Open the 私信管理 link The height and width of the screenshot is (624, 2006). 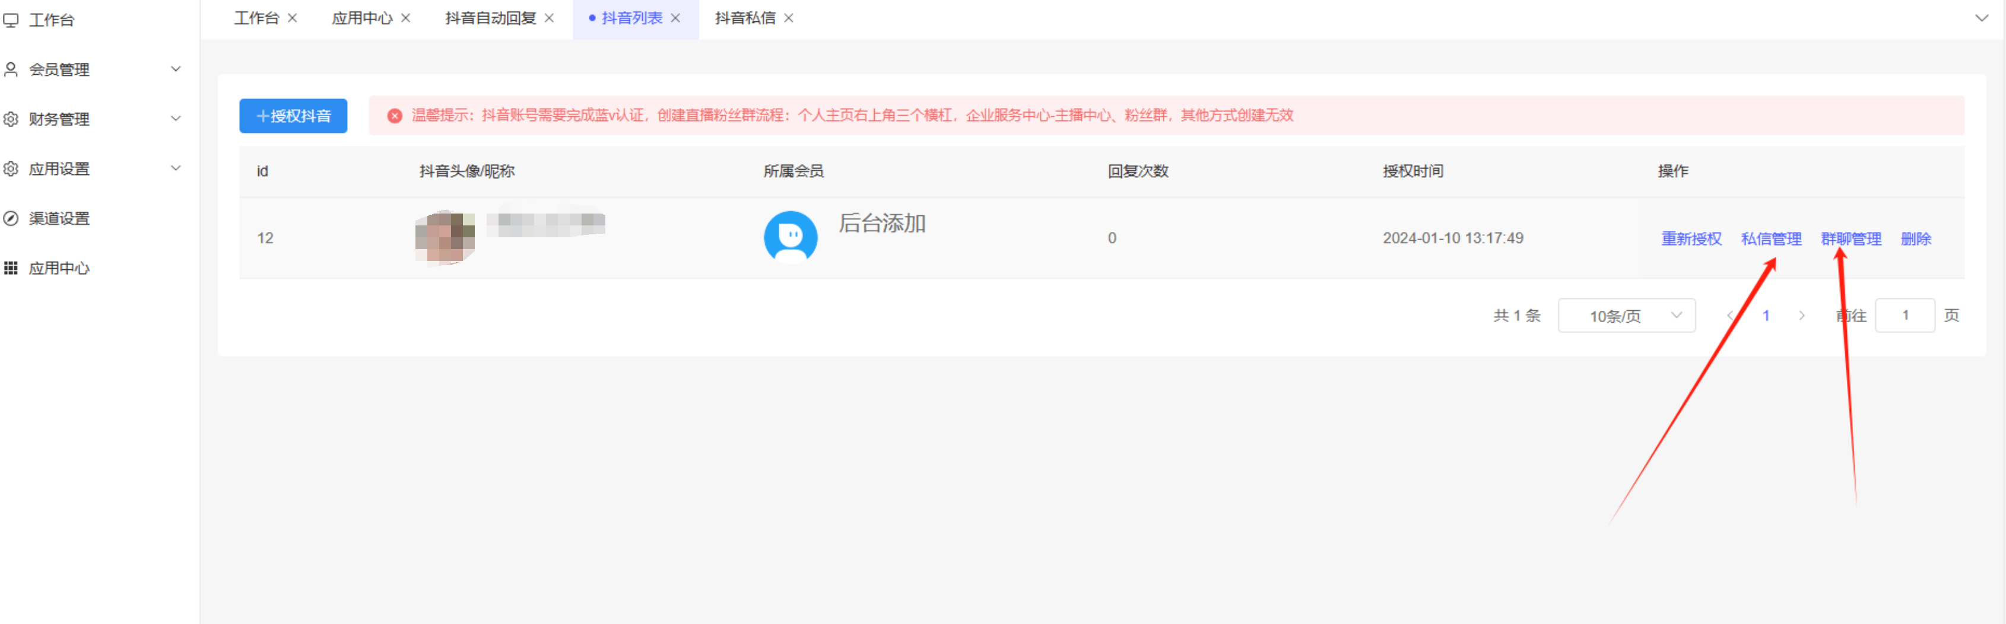tap(1771, 239)
